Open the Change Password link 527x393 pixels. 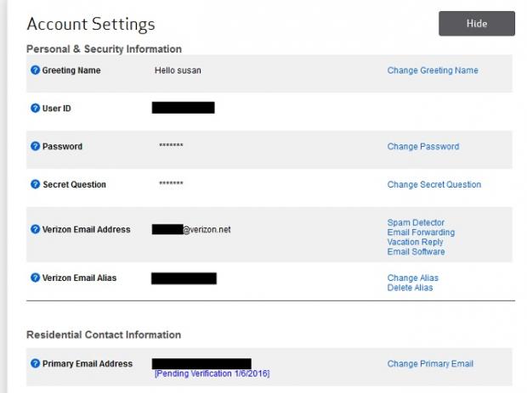point(422,146)
